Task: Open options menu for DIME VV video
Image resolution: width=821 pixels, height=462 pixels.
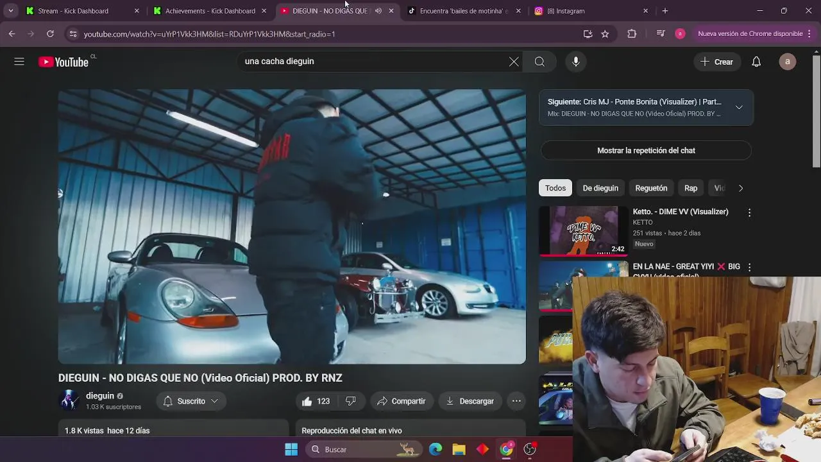Action: click(749, 212)
